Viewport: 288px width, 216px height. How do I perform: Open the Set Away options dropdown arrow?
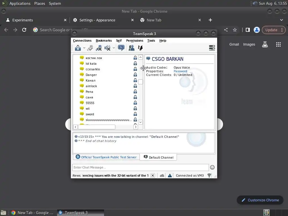(x=84, y=48)
